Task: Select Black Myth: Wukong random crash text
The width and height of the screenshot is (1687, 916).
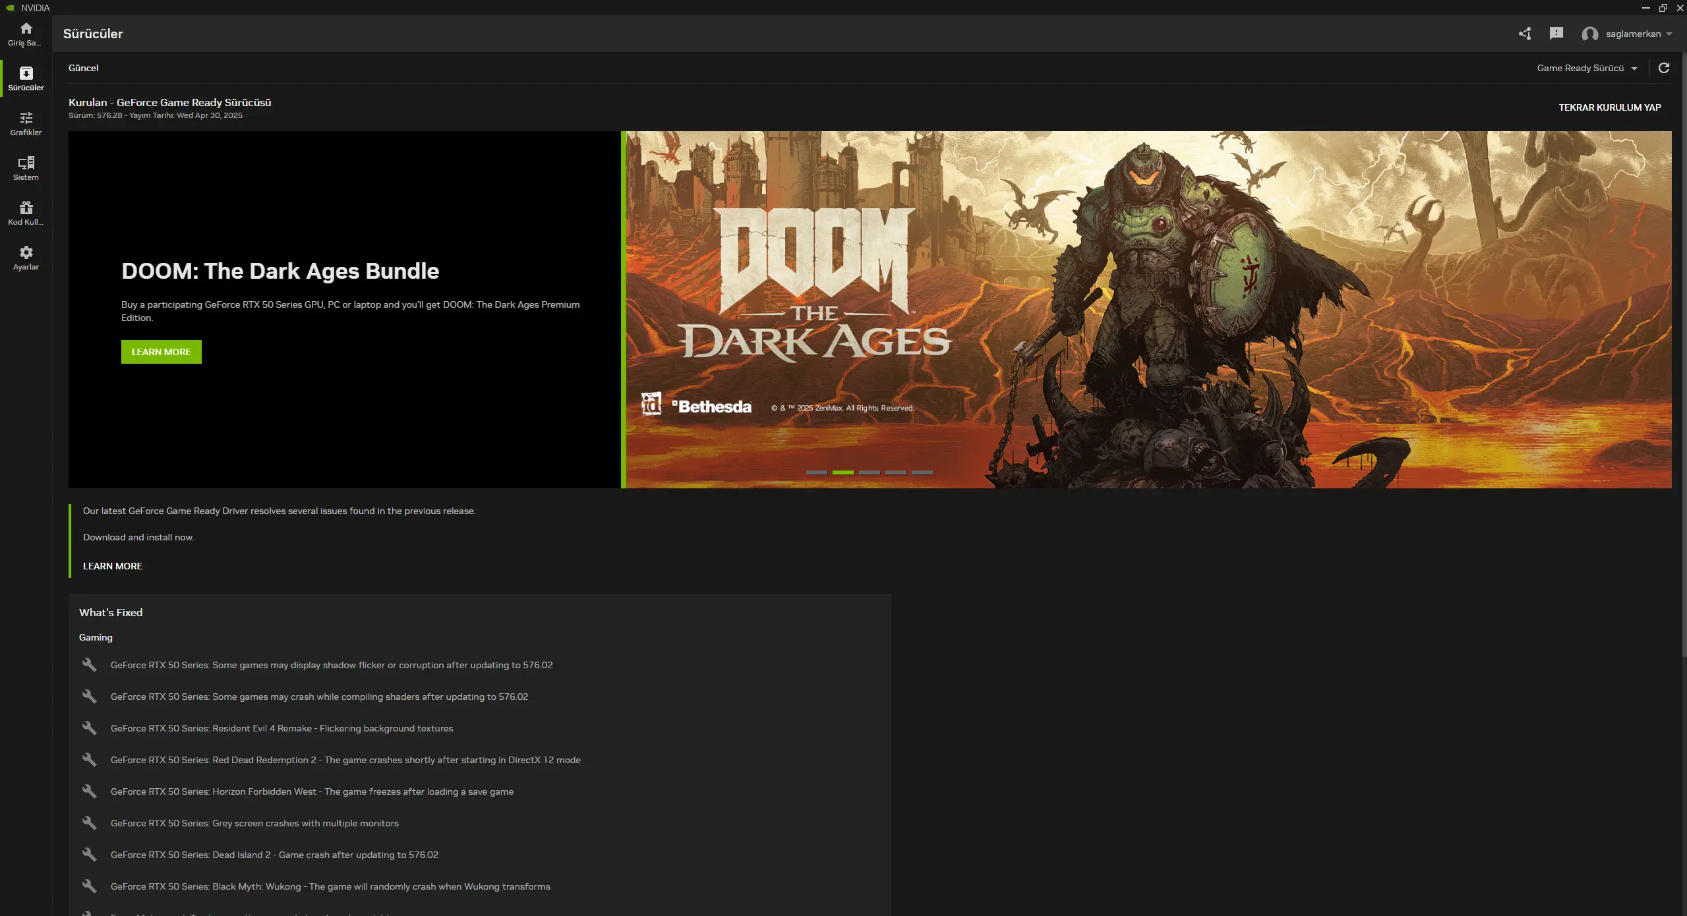Action: click(331, 886)
